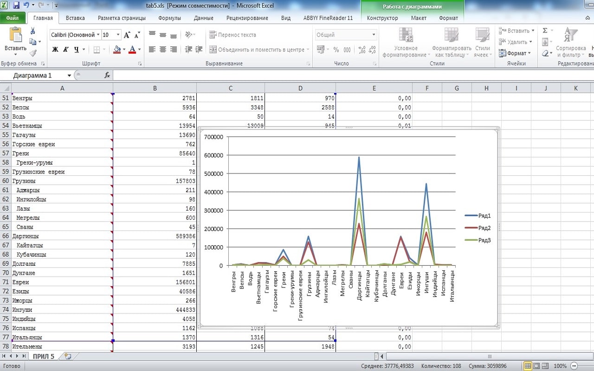Apply the percent style icon
This screenshot has height=371, width=594.
[336, 50]
